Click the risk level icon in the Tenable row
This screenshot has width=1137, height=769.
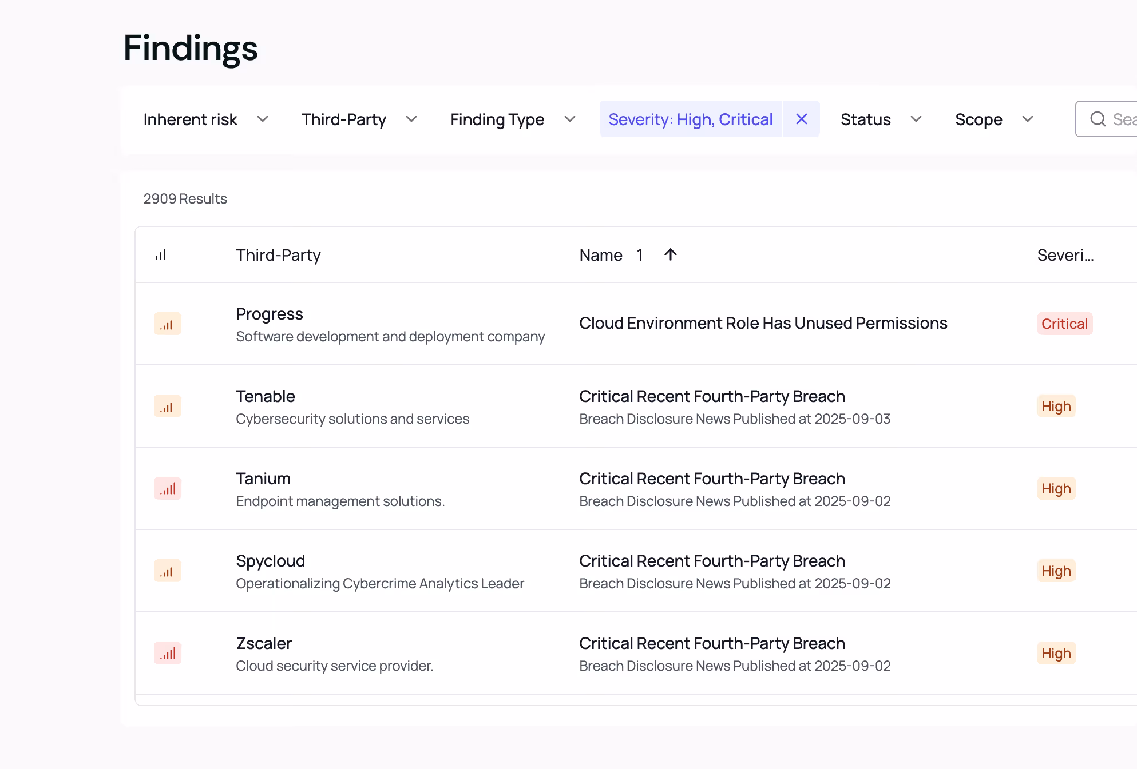pos(167,406)
